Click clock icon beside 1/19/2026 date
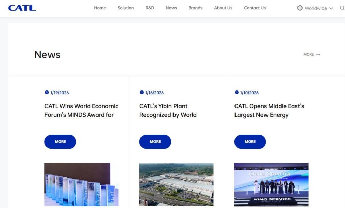 point(47,93)
